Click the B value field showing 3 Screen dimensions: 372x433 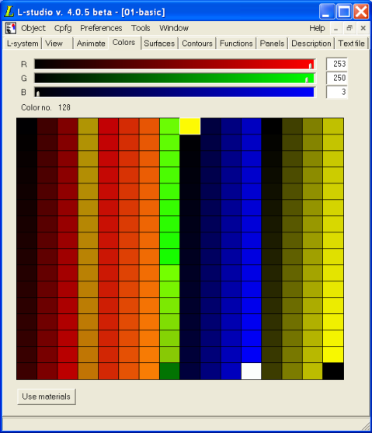coord(337,93)
